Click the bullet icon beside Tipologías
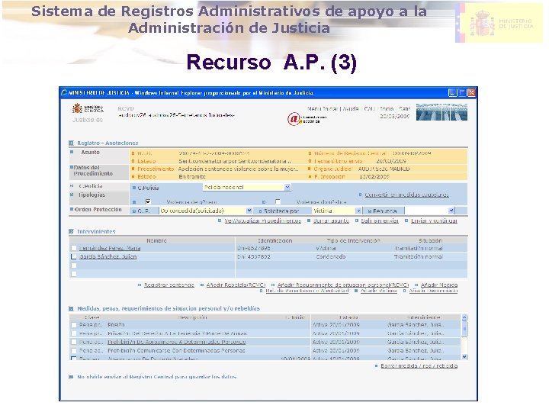This screenshot has height=412, width=549. tap(72, 195)
